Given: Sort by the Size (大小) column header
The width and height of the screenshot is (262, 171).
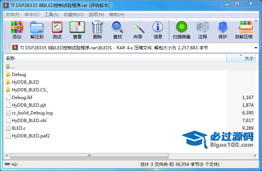Looking at the screenshot, I should pyautogui.click(x=241, y=58).
